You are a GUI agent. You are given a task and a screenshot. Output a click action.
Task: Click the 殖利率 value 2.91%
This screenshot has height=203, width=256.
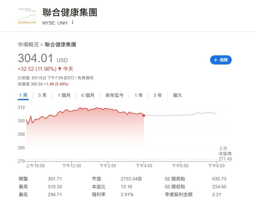coord(127,194)
